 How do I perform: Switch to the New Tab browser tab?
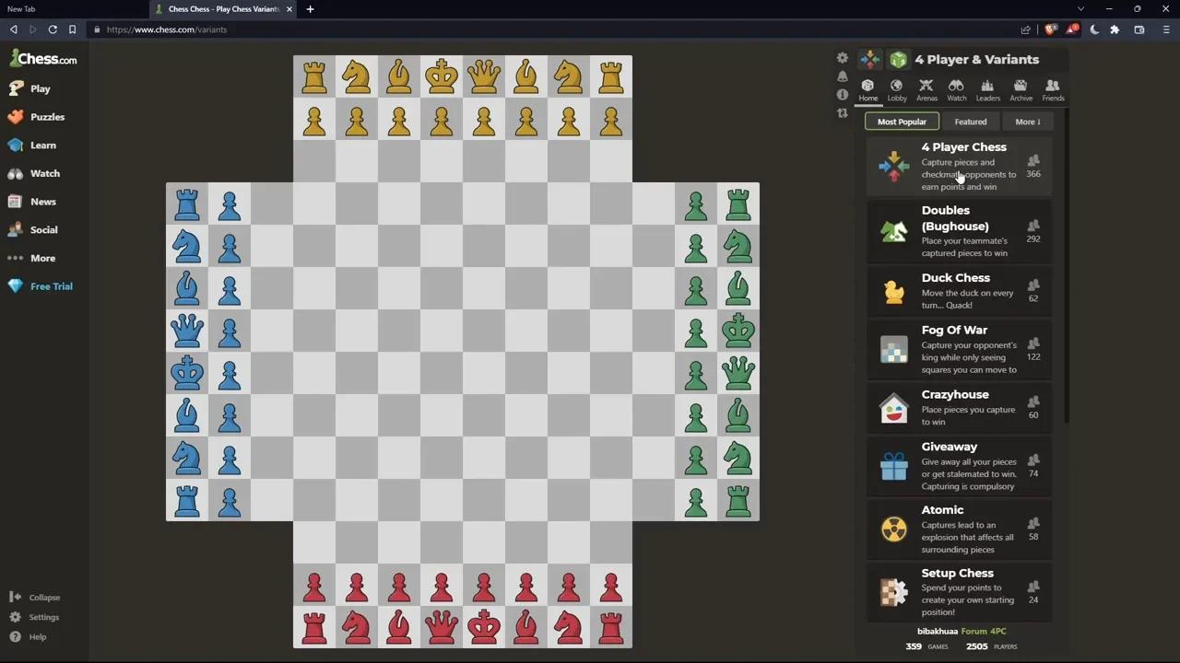74,9
